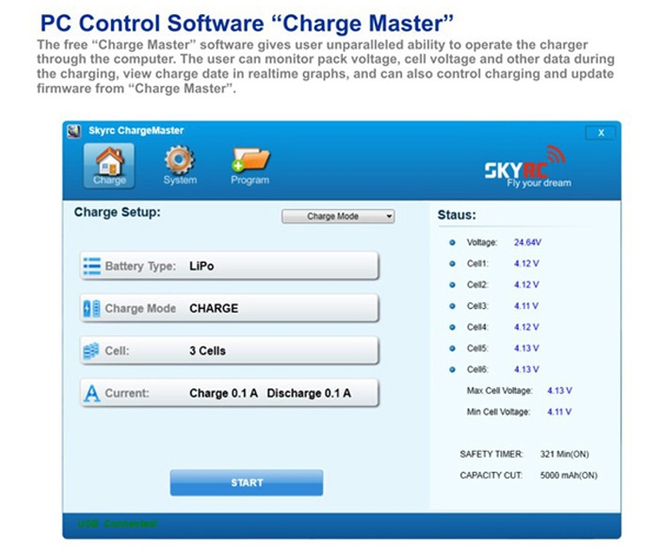659x551 pixels.
Task: Click the Skyrc ChargeMaster window title
Action: click(136, 130)
